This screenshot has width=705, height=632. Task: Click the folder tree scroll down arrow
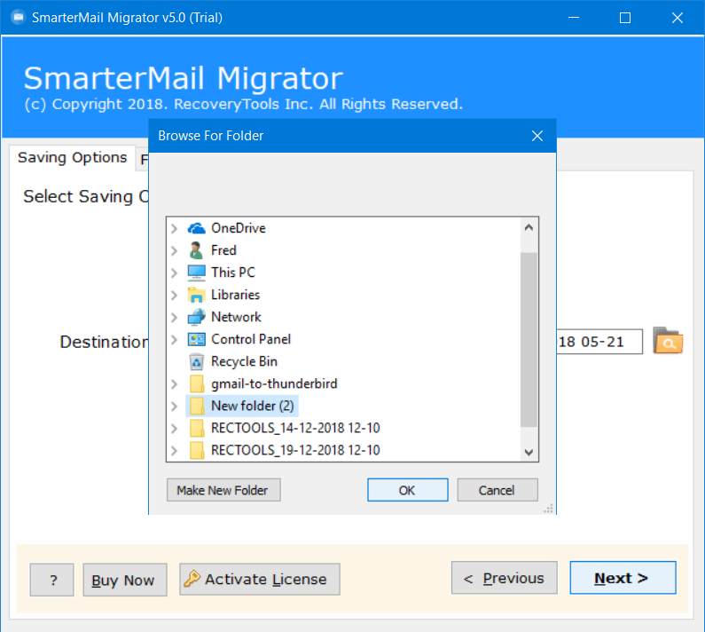[x=529, y=452]
